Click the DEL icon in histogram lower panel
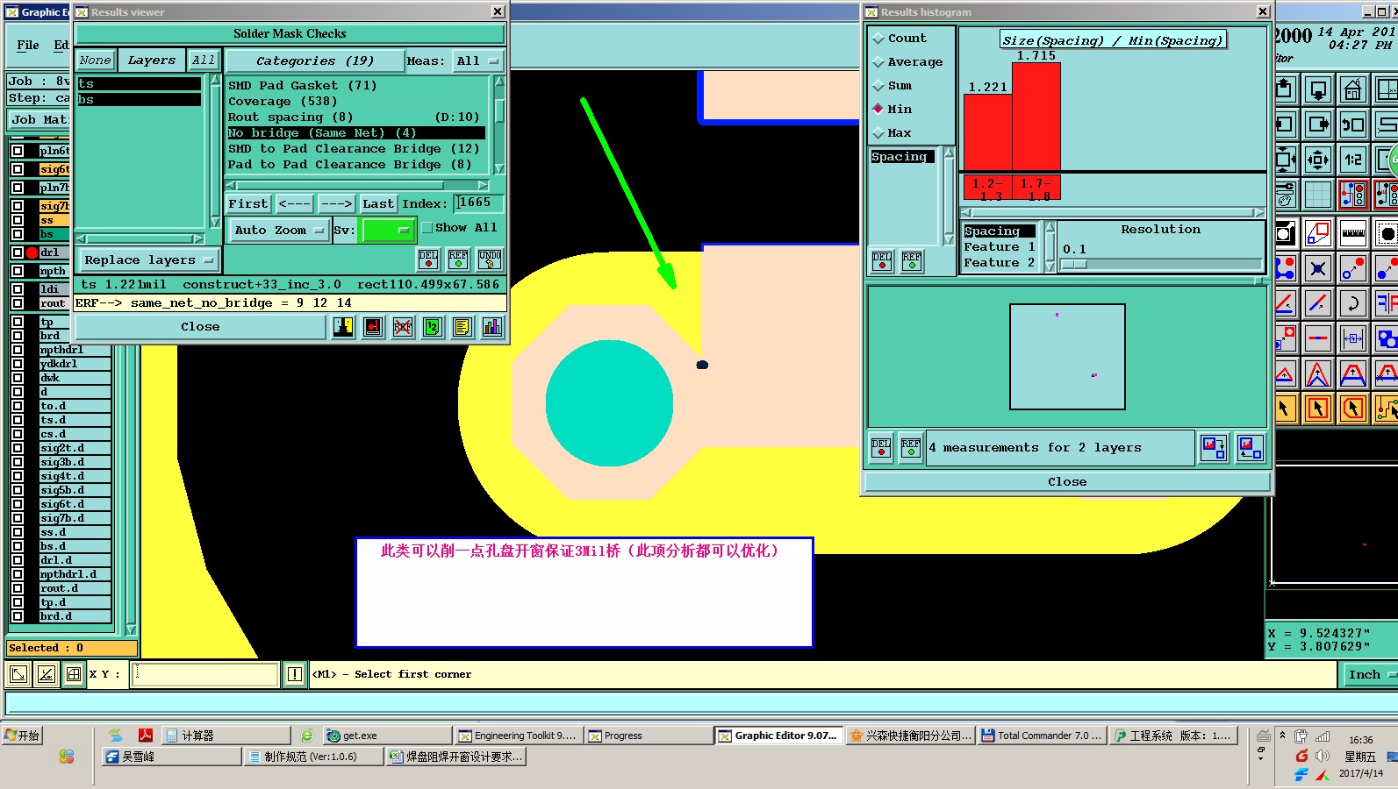The image size is (1398, 789). click(881, 448)
